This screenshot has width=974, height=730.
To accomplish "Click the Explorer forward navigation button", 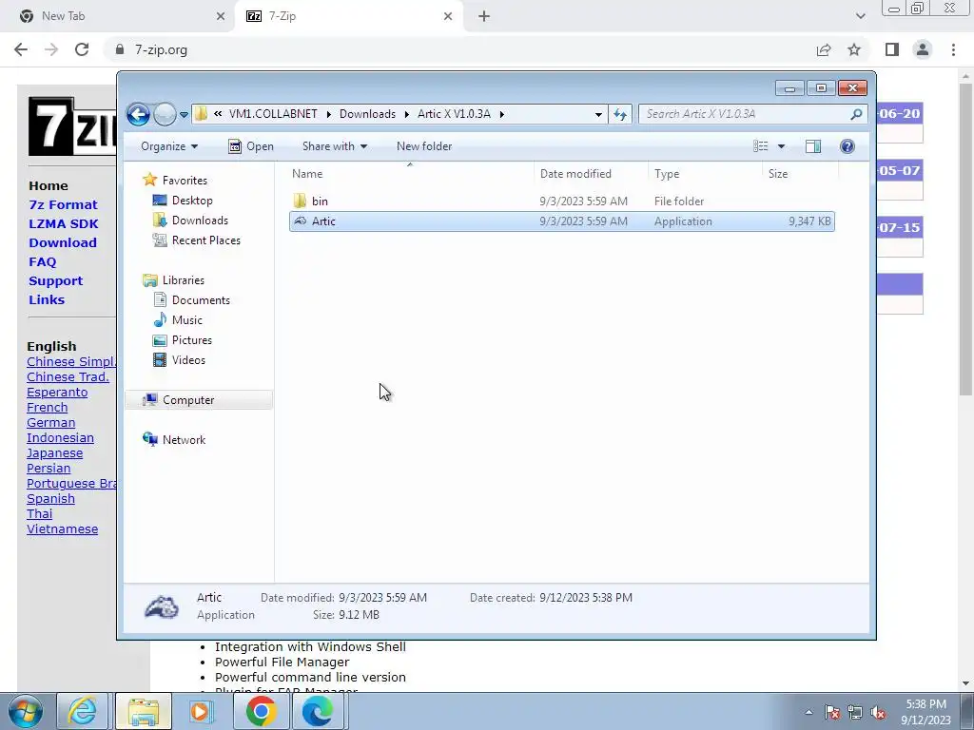I will (165, 114).
